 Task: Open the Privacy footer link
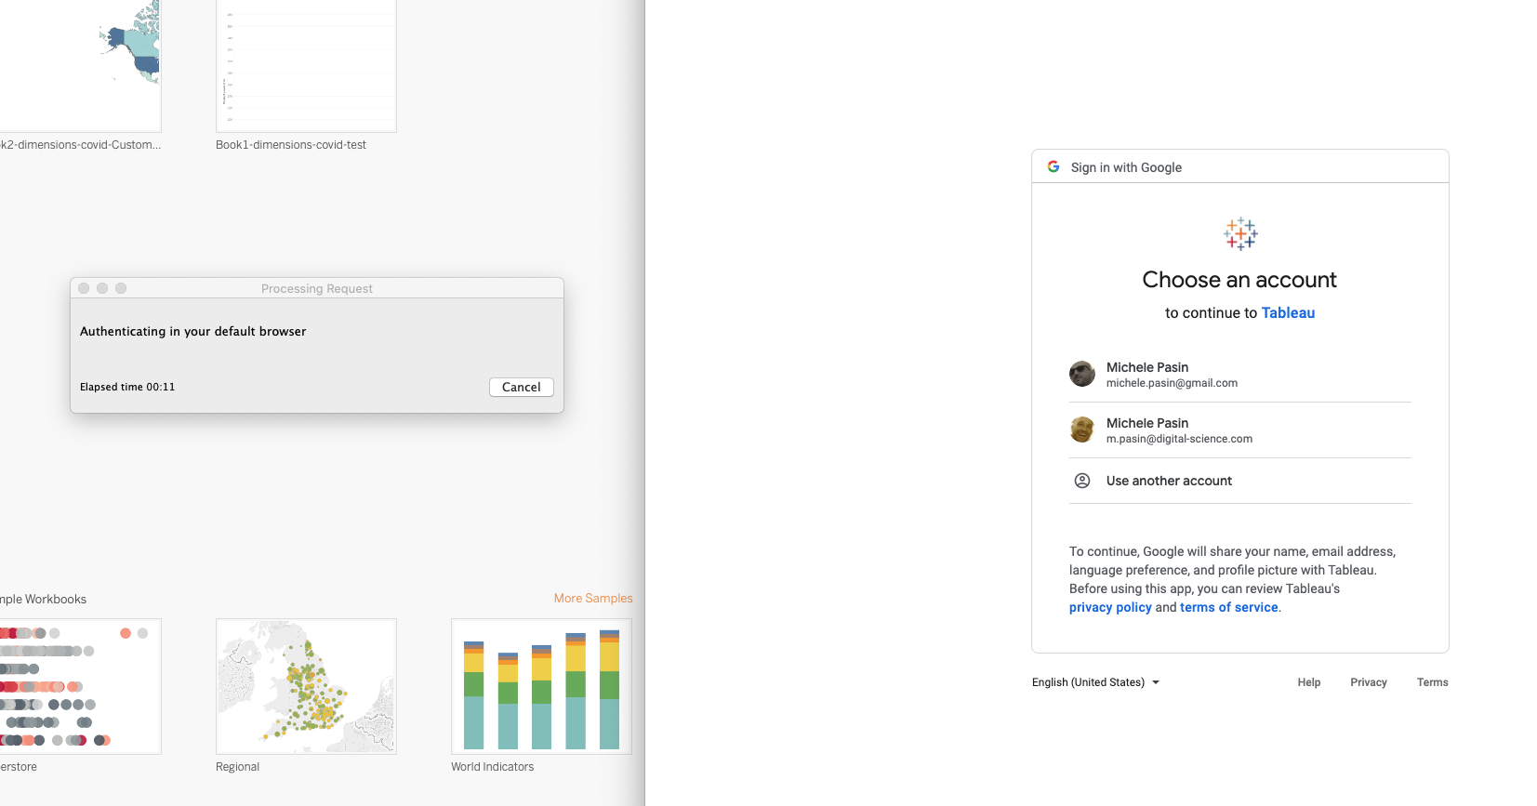[x=1369, y=682]
